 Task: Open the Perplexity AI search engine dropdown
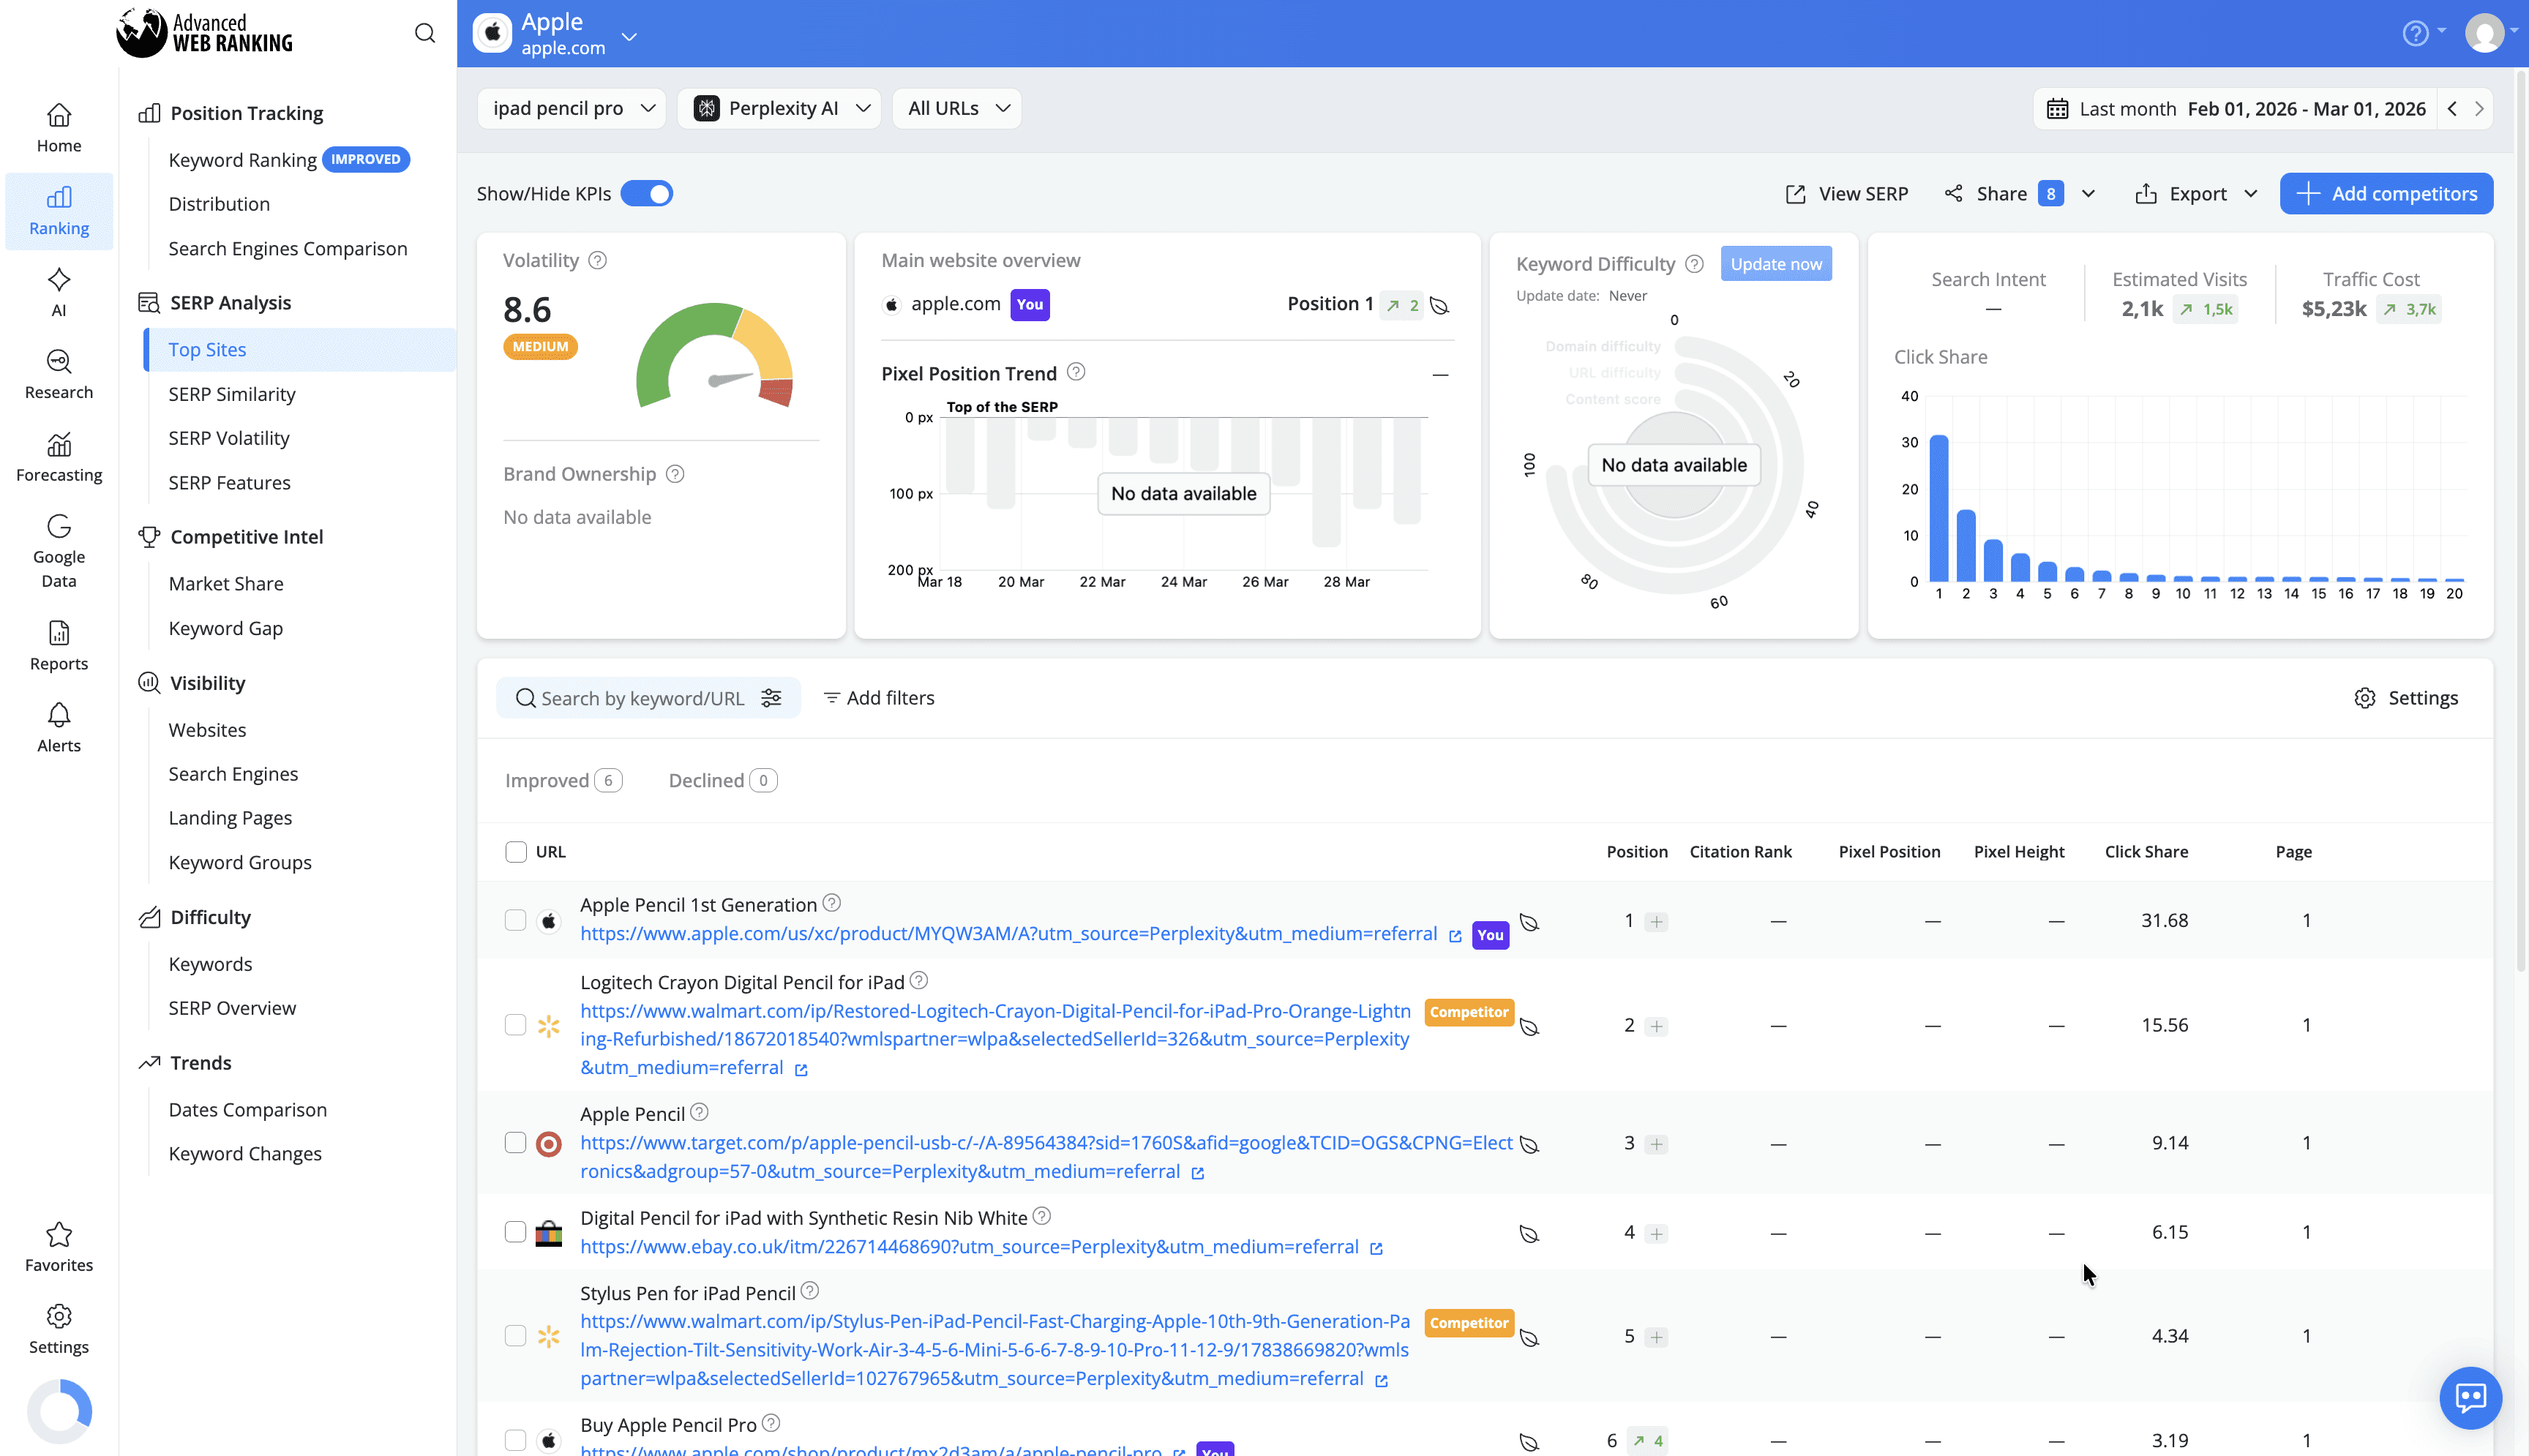pos(779,108)
